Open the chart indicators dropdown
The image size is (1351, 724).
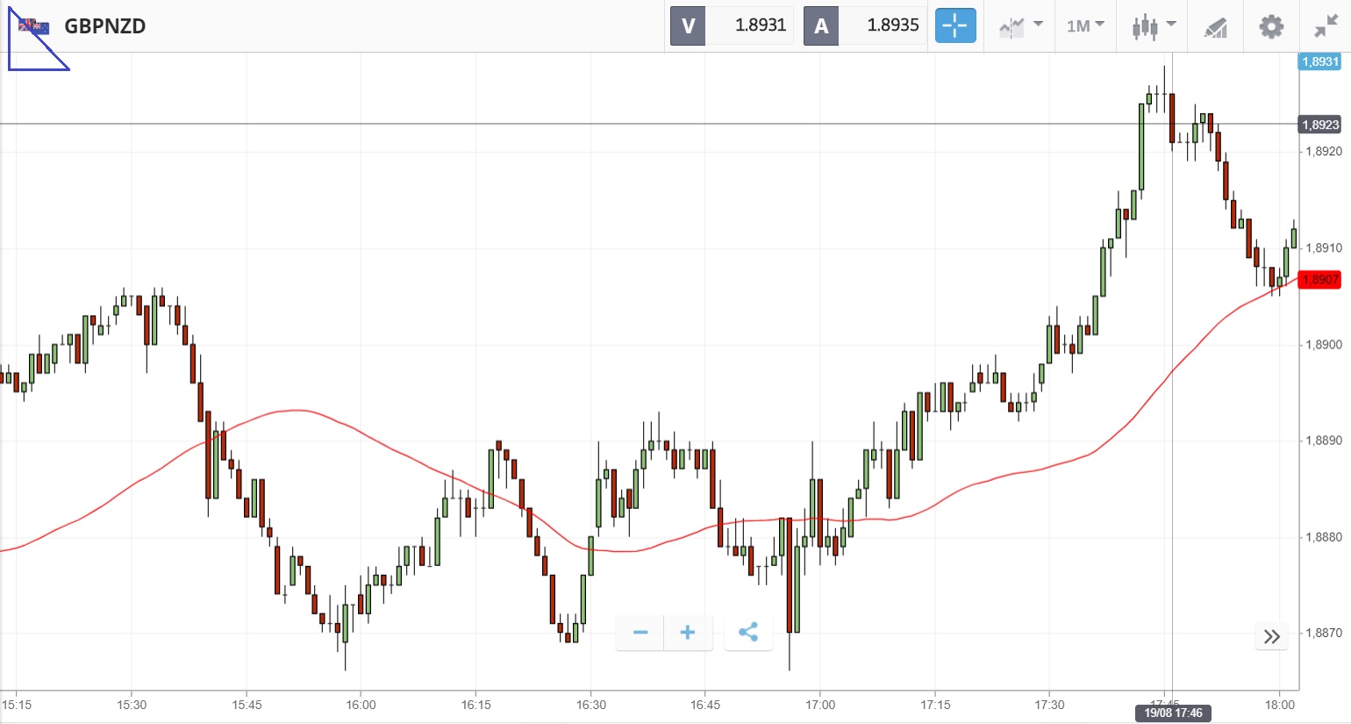tap(1020, 26)
